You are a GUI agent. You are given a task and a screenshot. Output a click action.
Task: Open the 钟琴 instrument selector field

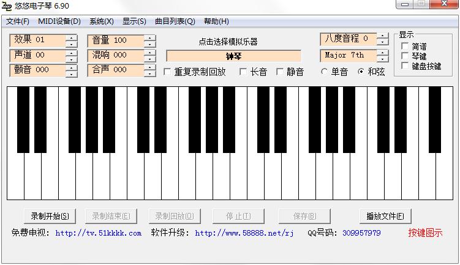pos(233,56)
